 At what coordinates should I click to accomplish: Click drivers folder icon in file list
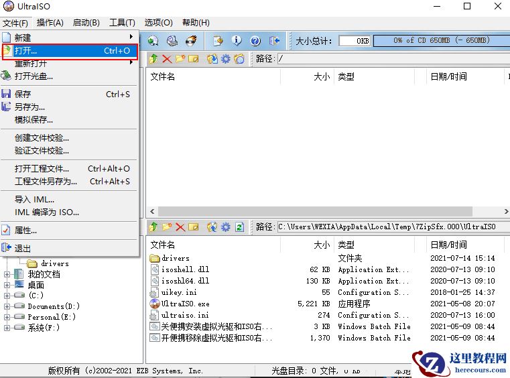click(155, 258)
